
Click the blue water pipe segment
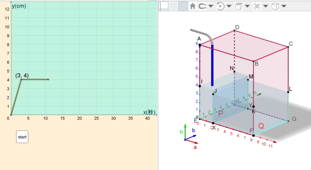tap(212, 65)
